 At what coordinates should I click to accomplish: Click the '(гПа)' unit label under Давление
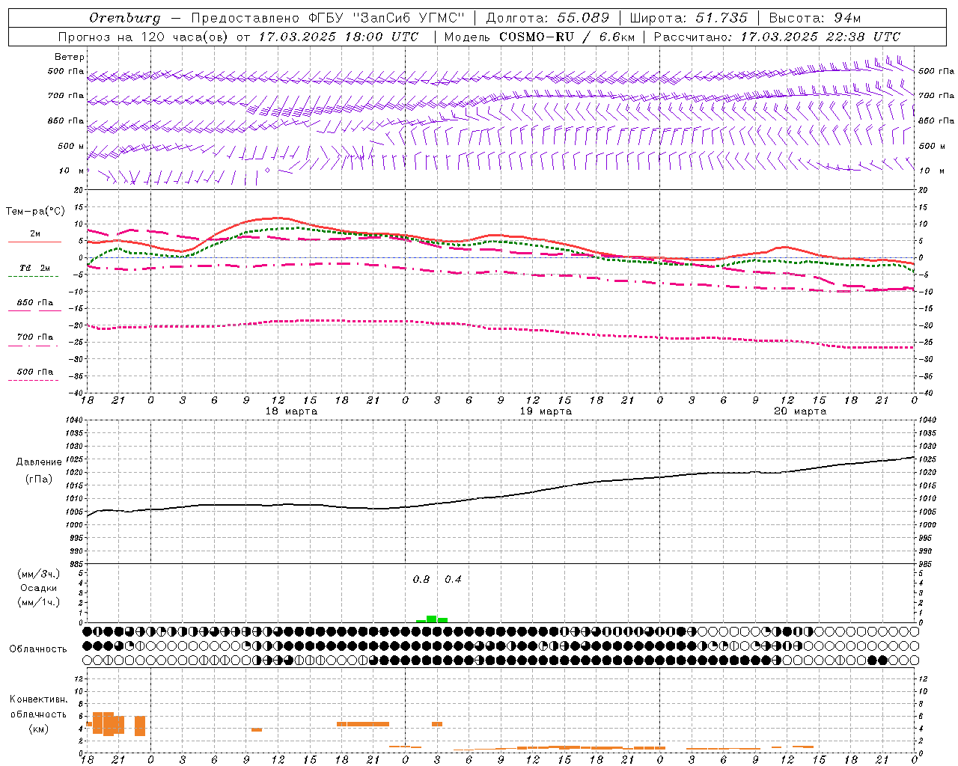click(39, 479)
